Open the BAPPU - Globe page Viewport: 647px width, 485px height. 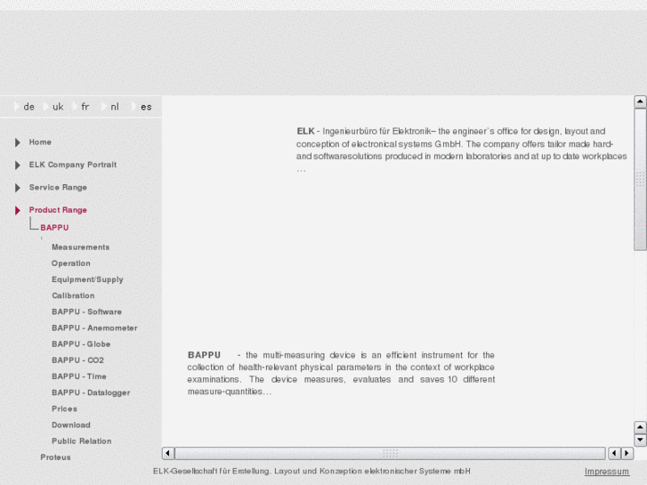pyautogui.click(x=81, y=344)
